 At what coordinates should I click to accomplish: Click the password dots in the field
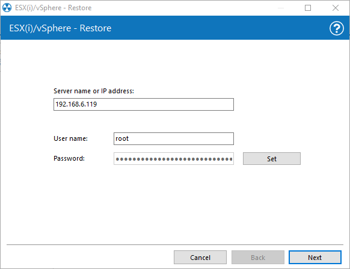[x=174, y=159]
